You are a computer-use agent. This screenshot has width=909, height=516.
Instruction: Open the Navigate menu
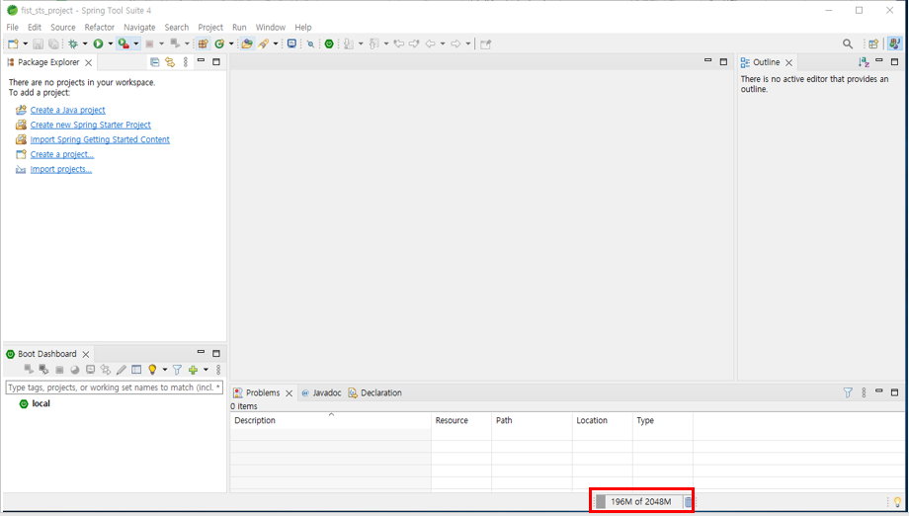point(139,28)
